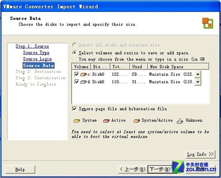Click the d: volume disk icon
The width and height of the screenshot is (221, 178).
click(x=83, y=82)
